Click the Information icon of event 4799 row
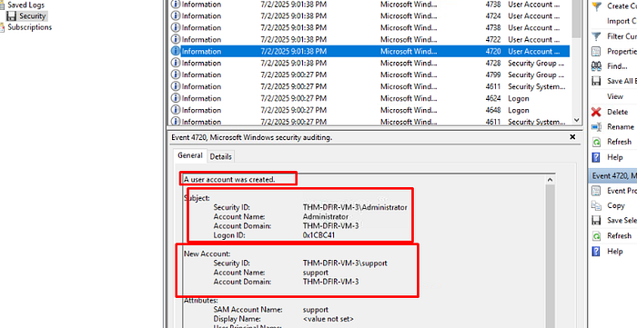 point(176,75)
